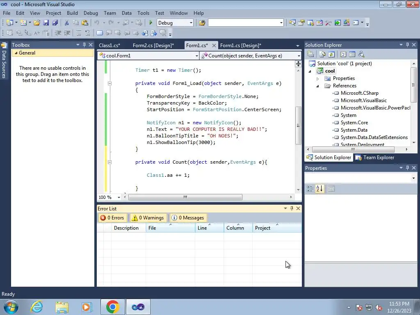Collapse the References node
The image size is (420, 315).
coord(318,86)
